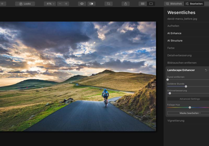Click the share export icon
The image size is (209, 146).
click(x=126, y=4)
